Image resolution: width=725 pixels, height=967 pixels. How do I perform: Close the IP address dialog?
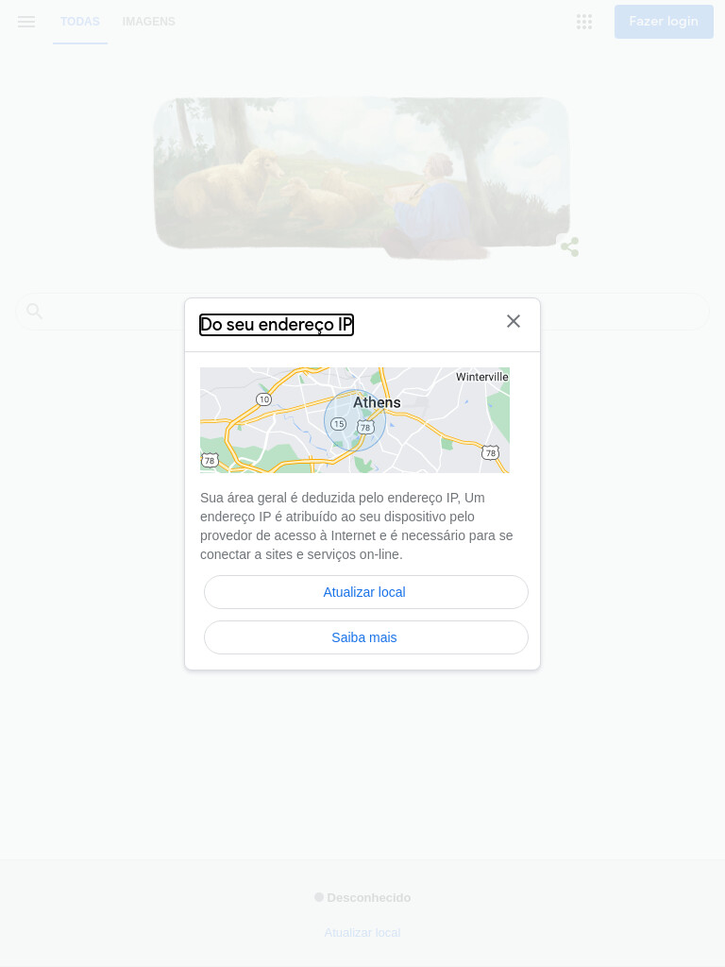pos(514,321)
